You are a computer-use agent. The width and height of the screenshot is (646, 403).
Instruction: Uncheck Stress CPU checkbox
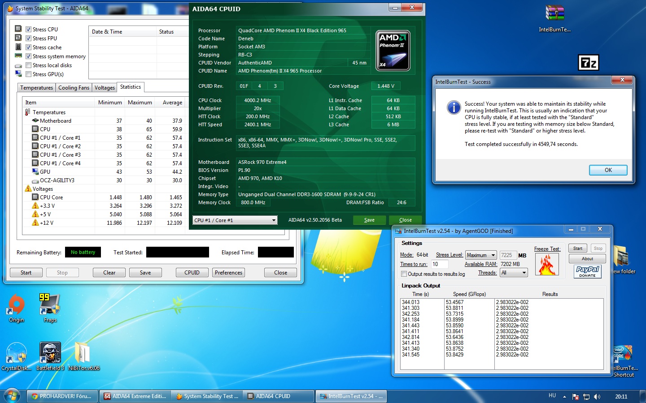(28, 29)
